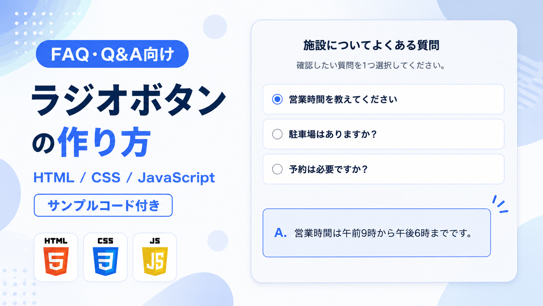This screenshot has height=306, width=543.
Task: Click the HTML / CSS / JavaScript text
Action: point(124,178)
